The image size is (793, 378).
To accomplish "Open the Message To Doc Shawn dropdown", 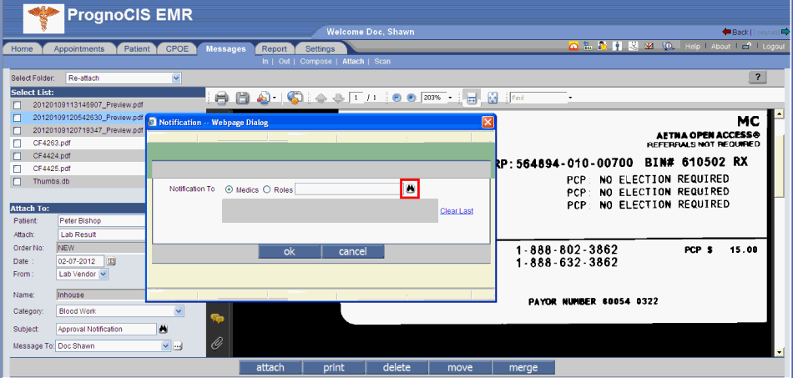I will [x=165, y=346].
